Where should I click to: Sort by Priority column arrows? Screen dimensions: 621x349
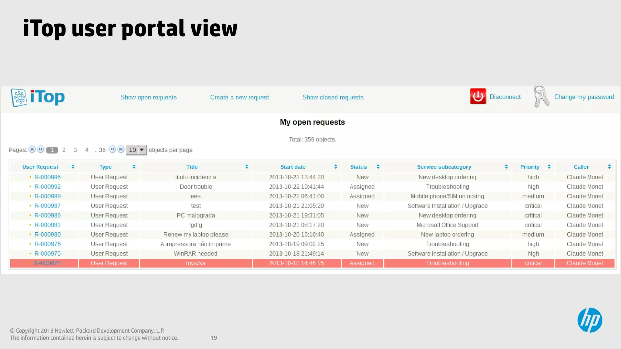point(549,167)
